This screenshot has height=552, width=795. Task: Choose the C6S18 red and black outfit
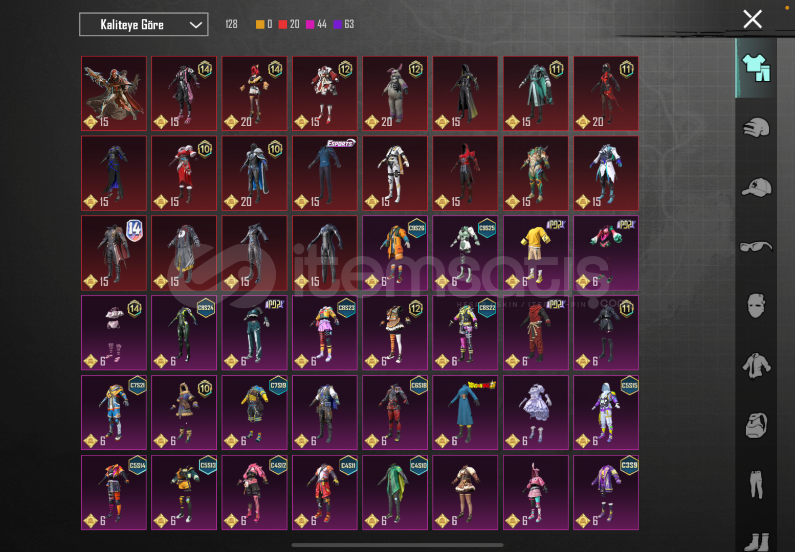tap(395, 412)
